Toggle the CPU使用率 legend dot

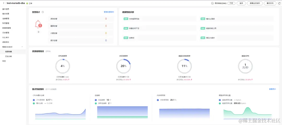34,100
